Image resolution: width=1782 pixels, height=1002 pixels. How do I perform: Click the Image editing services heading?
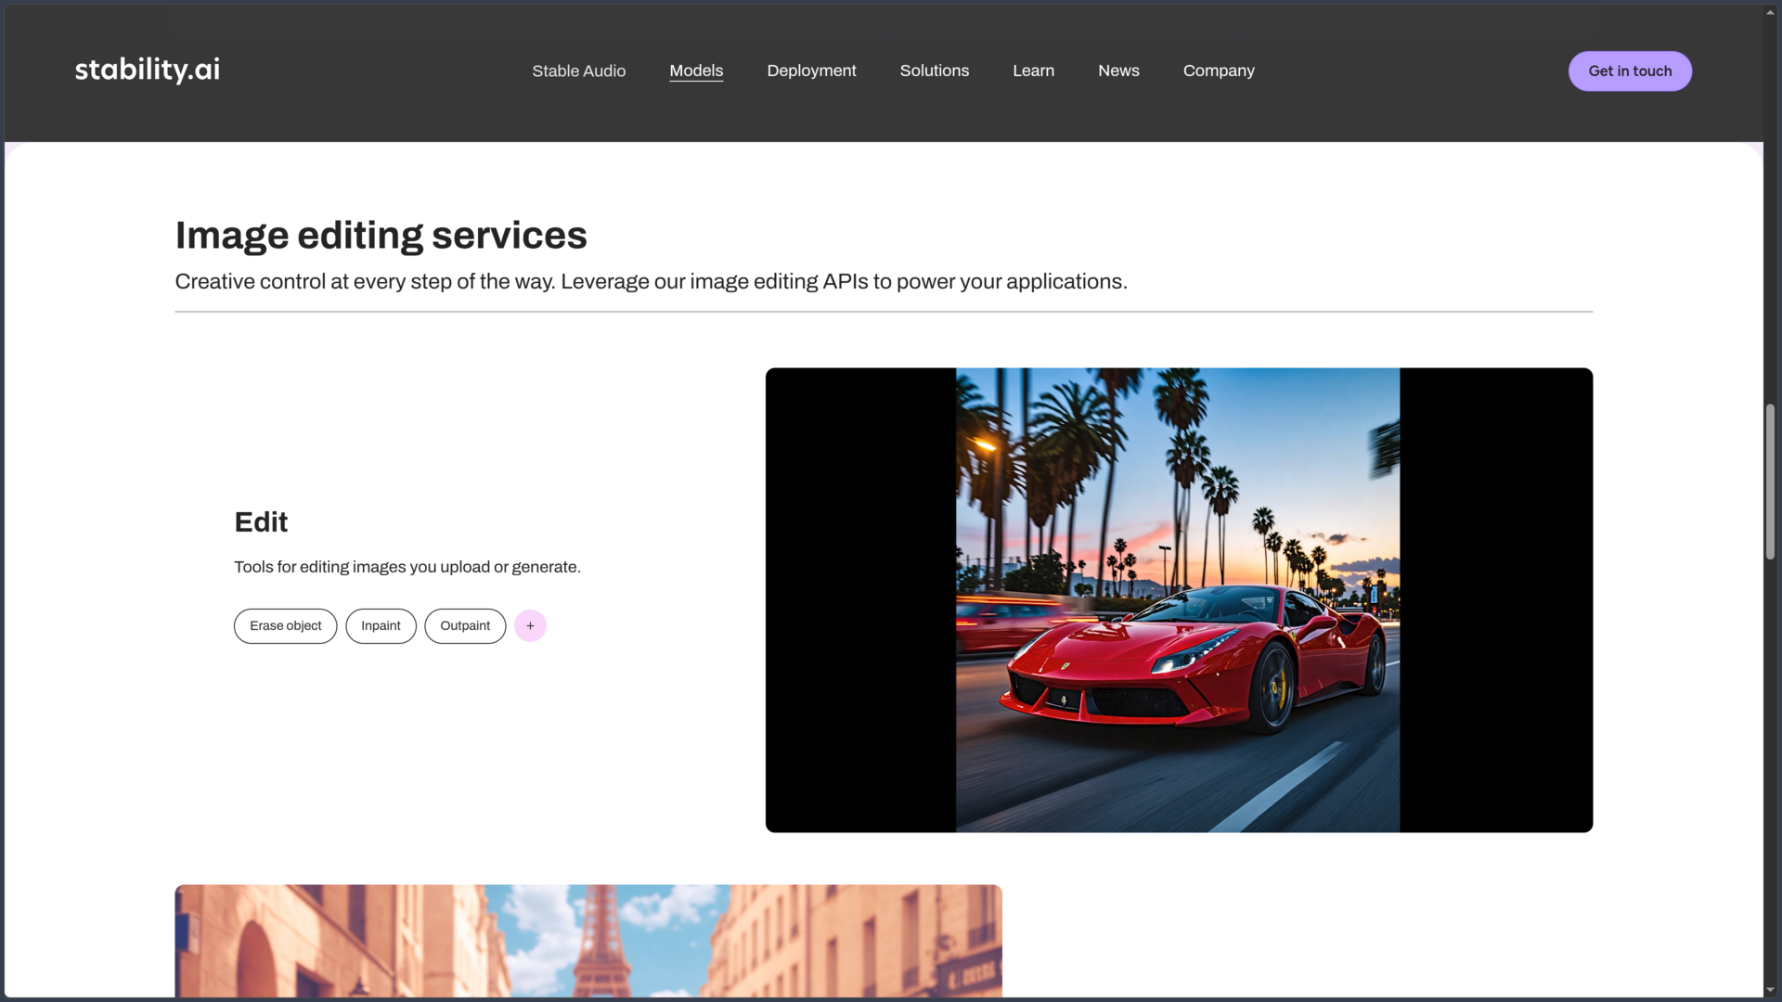pos(381,236)
